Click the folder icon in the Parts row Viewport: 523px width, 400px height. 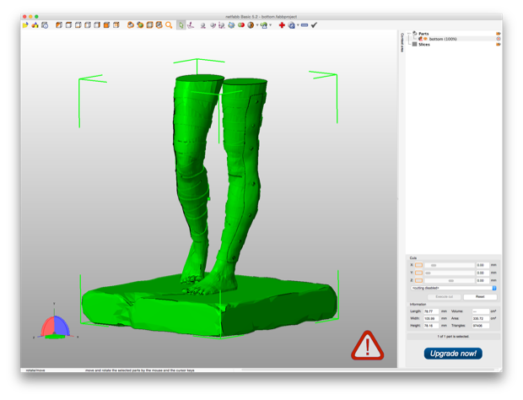tap(499, 34)
